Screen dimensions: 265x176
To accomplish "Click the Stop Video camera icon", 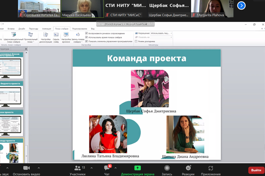I will (x=26, y=168).
